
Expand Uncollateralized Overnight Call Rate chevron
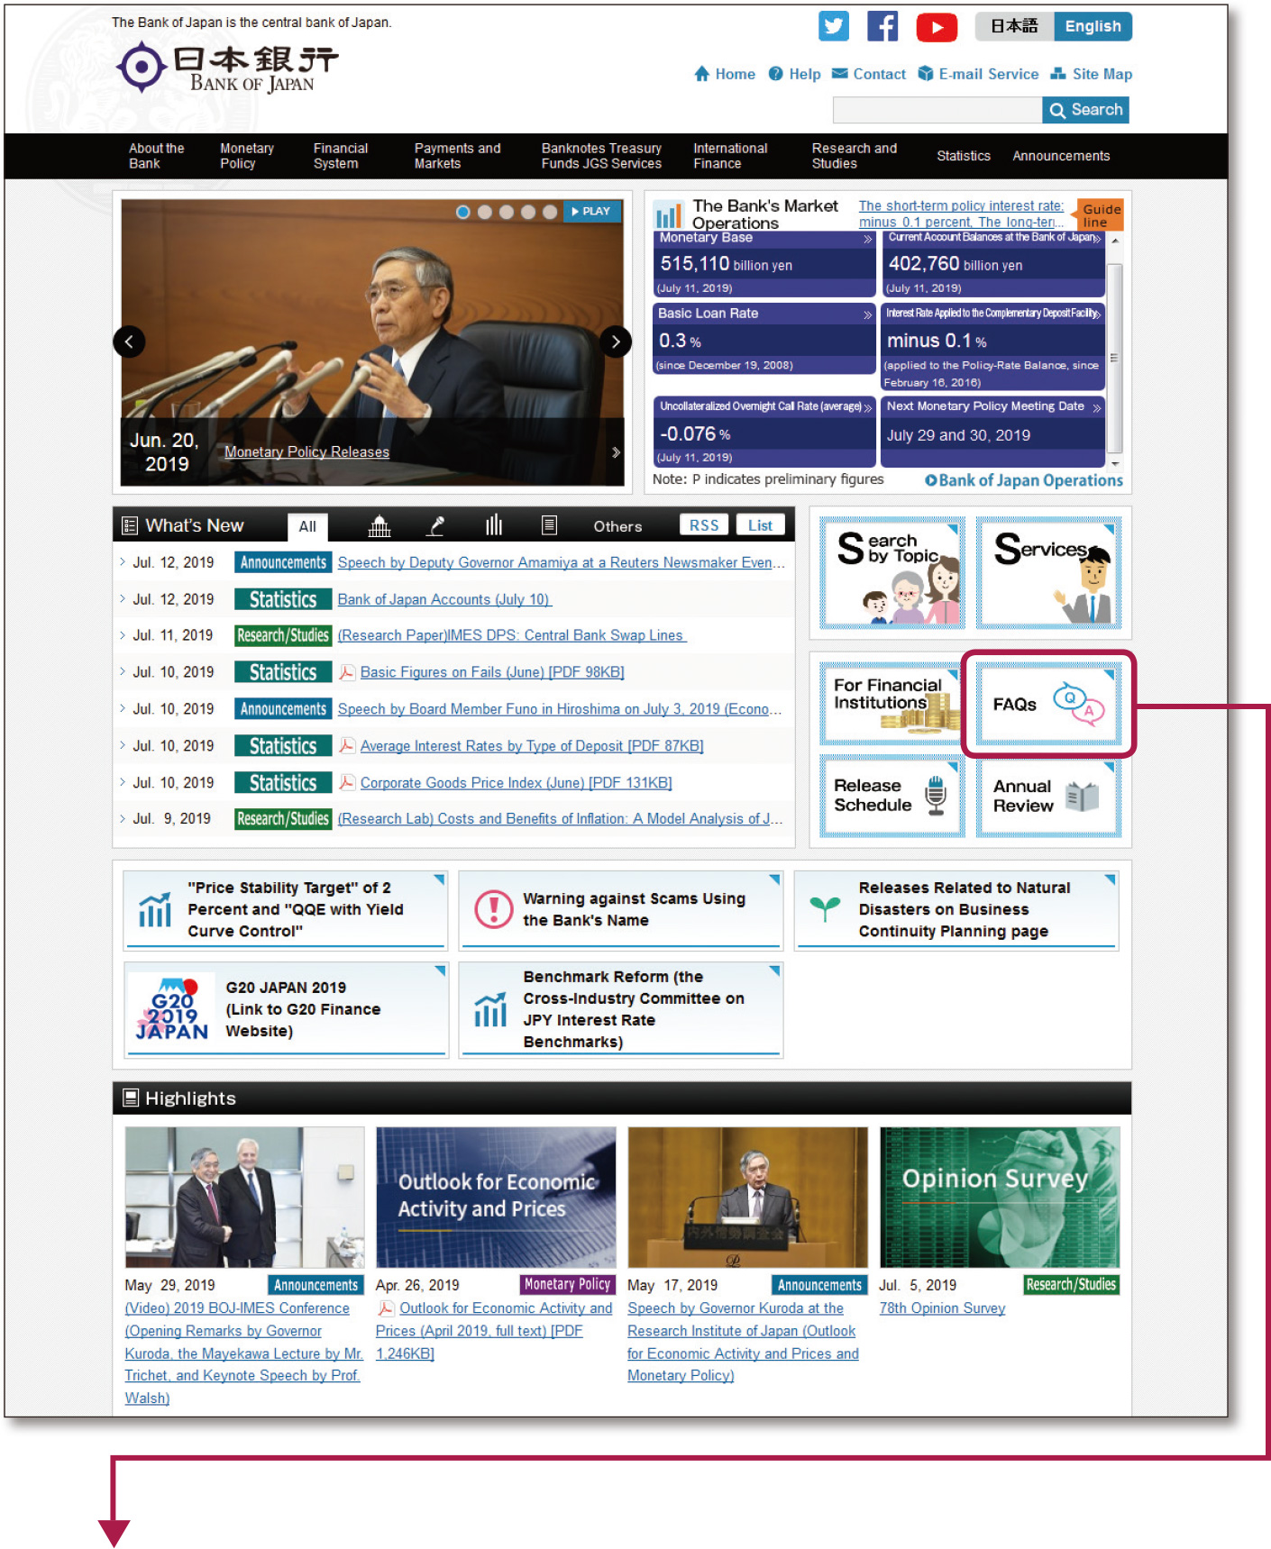coord(867,408)
